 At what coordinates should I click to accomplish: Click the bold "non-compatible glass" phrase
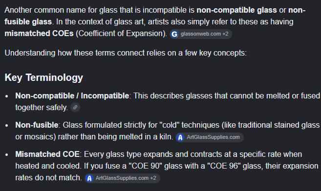[x=236, y=10]
